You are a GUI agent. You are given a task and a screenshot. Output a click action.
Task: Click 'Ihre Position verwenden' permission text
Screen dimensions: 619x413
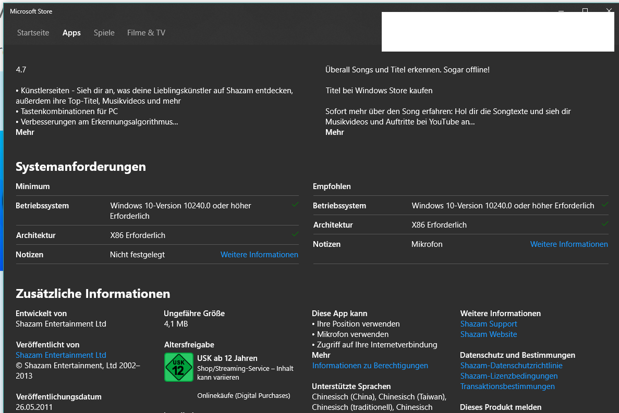[358, 324]
